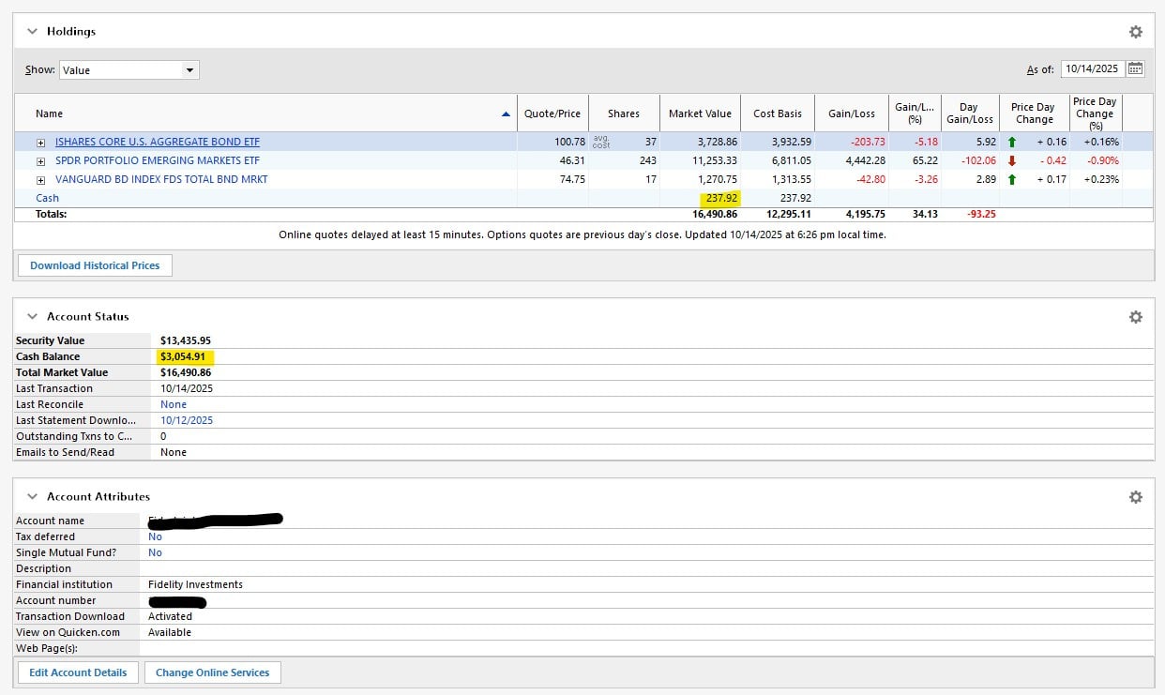The width and height of the screenshot is (1165, 695).
Task: Click the green up arrow for Vanguard row
Action: 1012,179
